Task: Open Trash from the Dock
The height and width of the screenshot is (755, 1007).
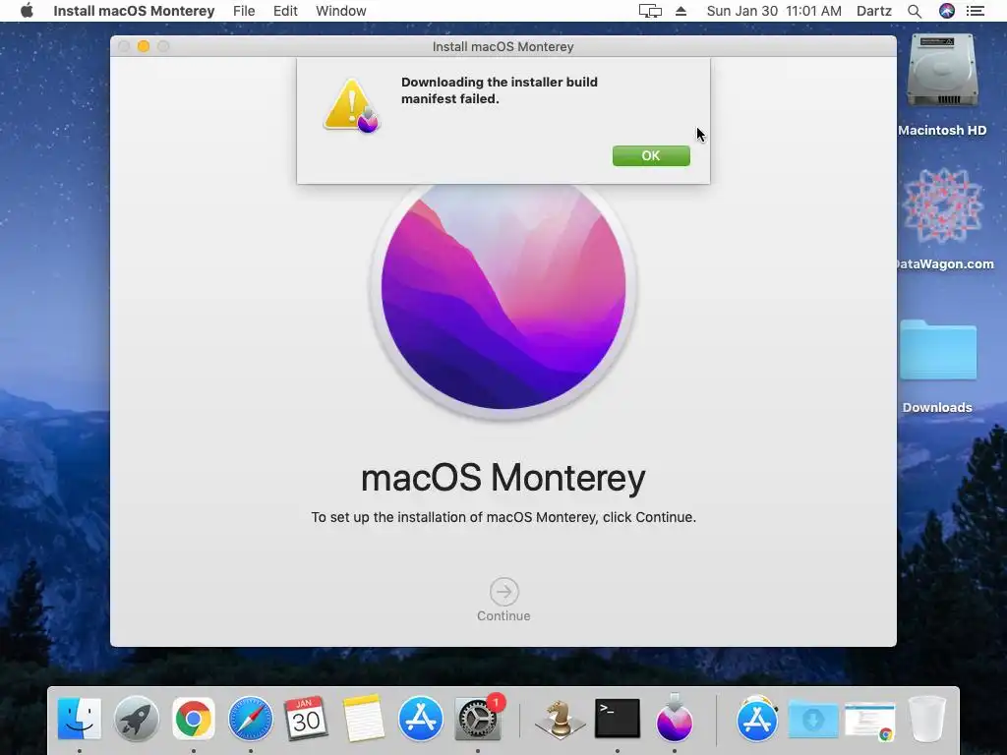Action: click(927, 719)
